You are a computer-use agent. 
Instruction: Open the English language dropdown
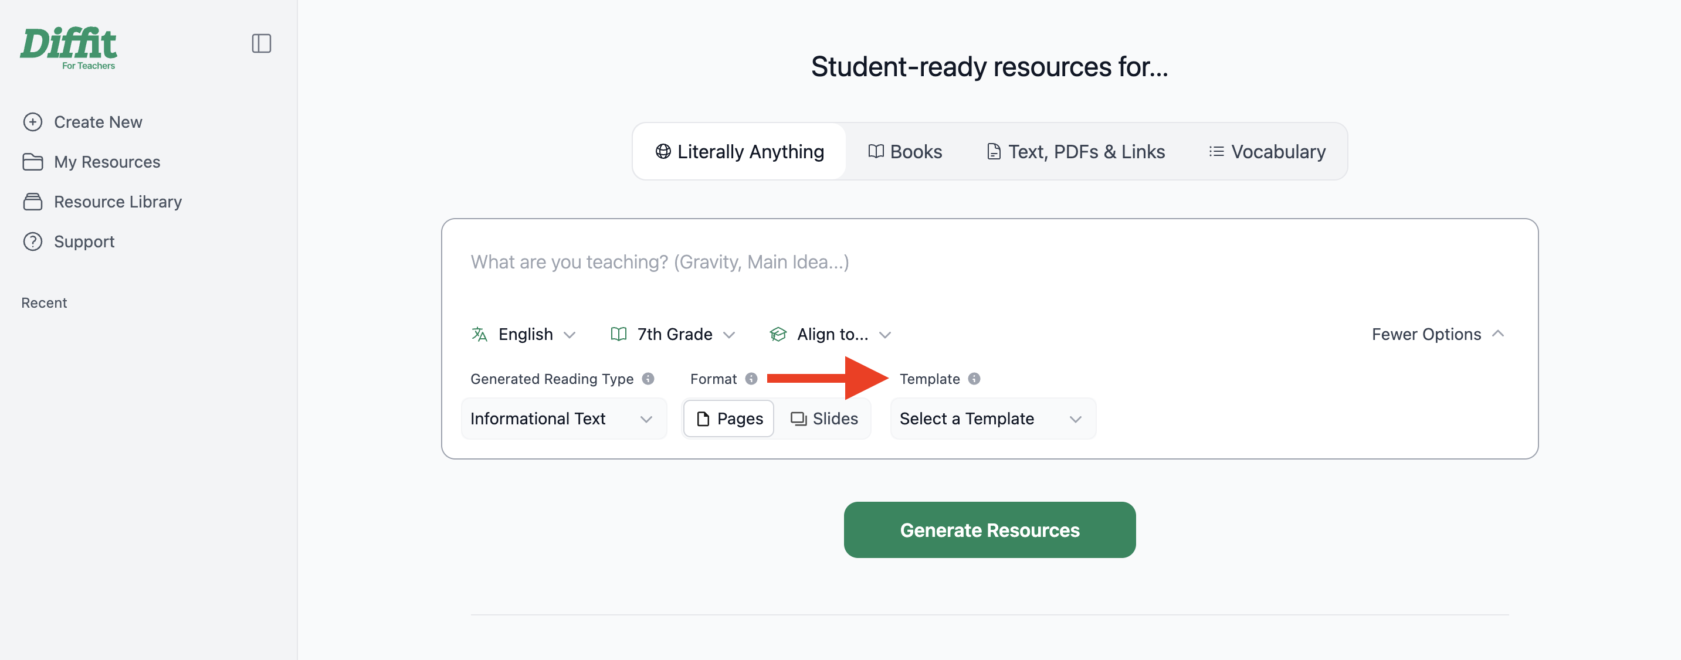point(523,334)
